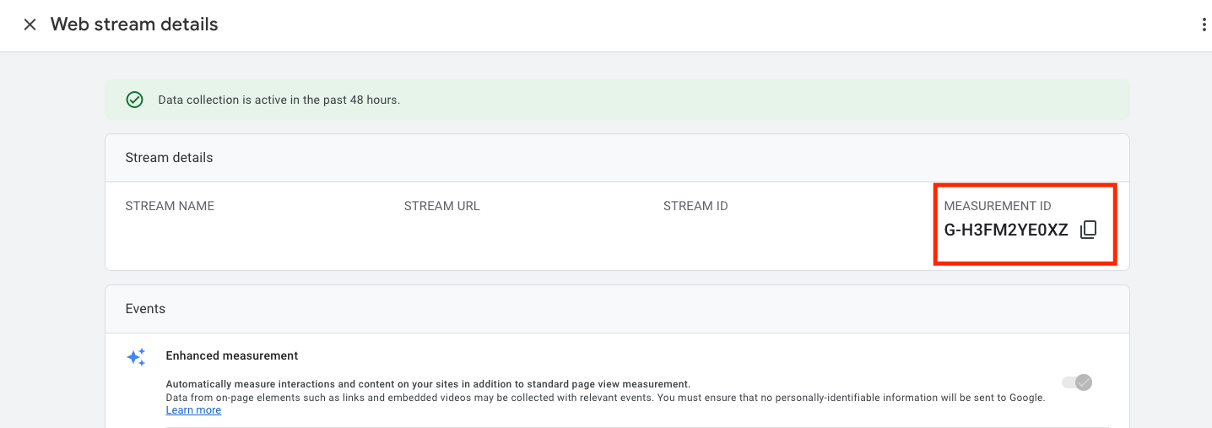Click the Automatically measure interactions description
This screenshot has height=428, width=1212.
click(x=428, y=383)
